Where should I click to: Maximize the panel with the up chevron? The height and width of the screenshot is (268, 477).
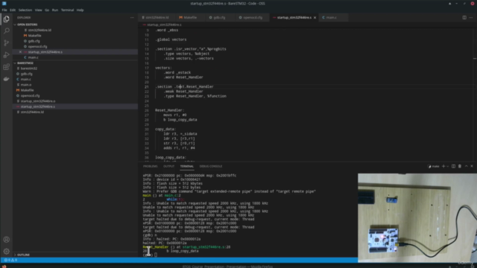[466, 166]
